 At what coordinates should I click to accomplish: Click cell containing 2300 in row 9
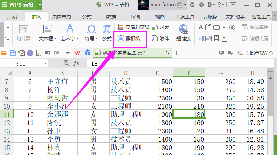point(157,98)
